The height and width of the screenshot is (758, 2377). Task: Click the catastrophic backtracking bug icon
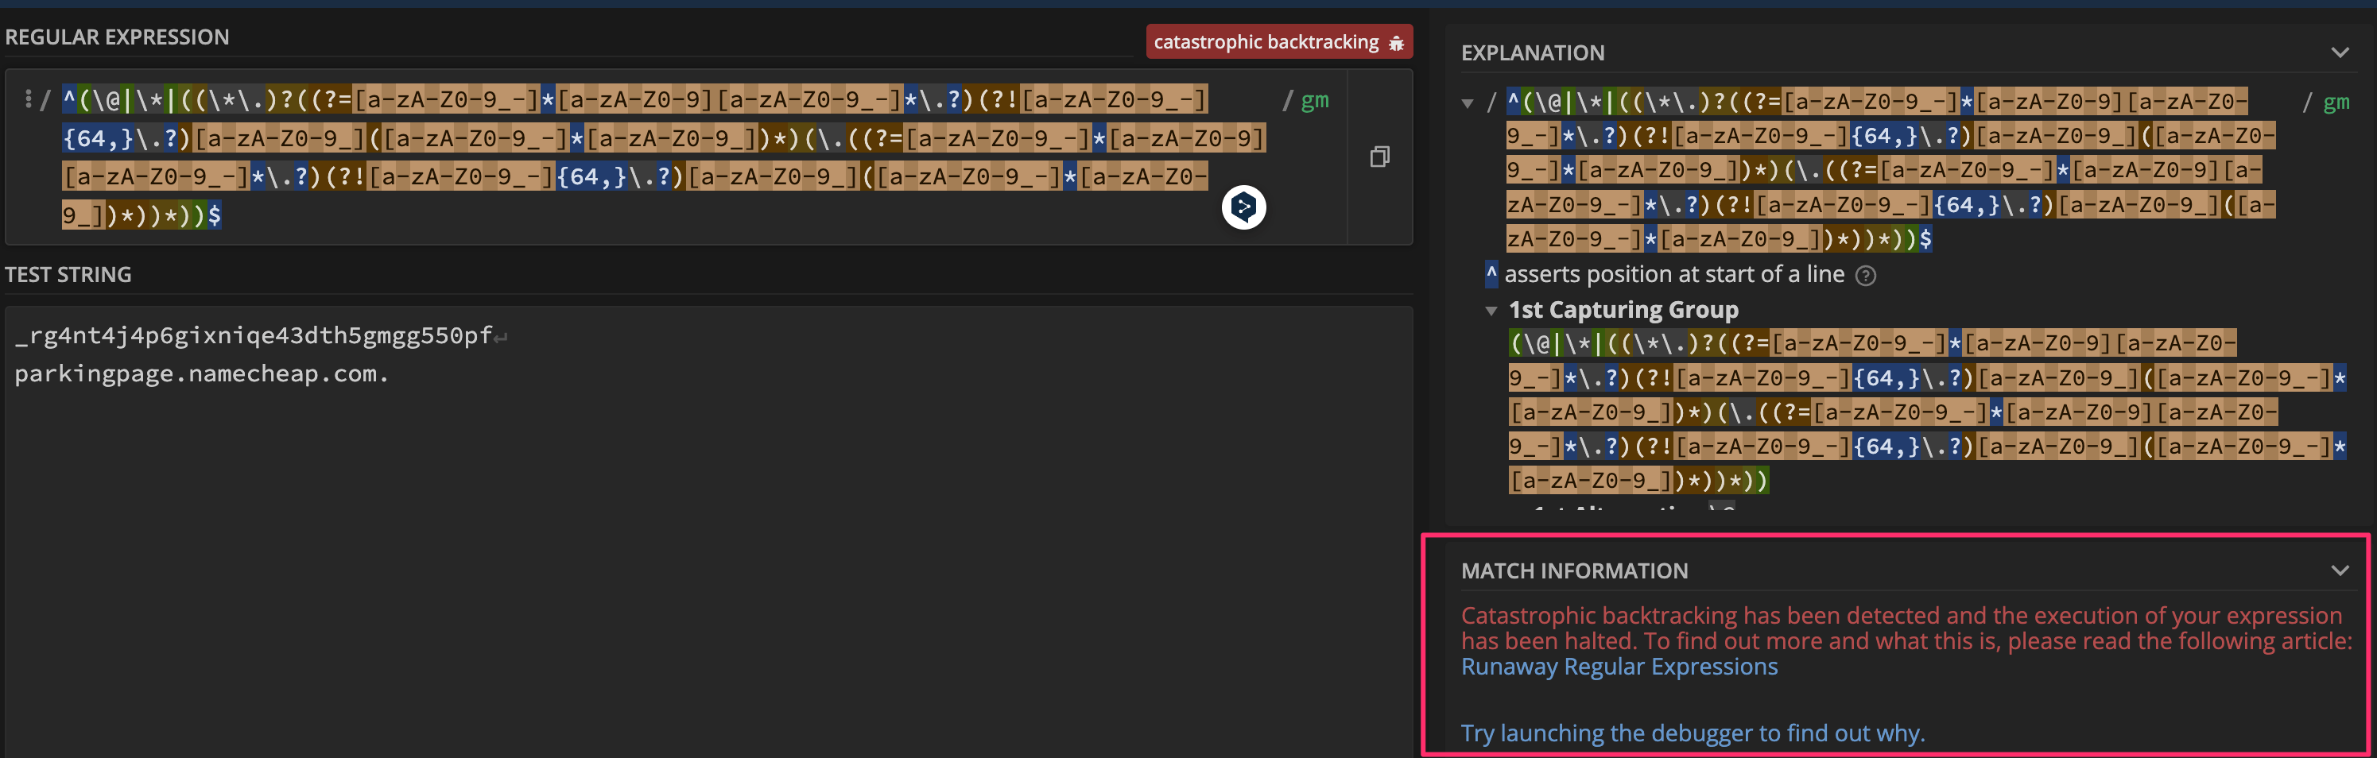pyautogui.click(x=1396, y=42)
